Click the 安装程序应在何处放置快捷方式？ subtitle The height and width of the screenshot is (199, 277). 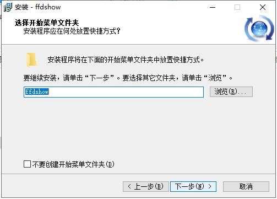[72, 31]
